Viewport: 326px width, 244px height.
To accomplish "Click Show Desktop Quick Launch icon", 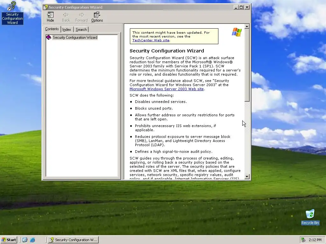I will click(x=25, y=240).
